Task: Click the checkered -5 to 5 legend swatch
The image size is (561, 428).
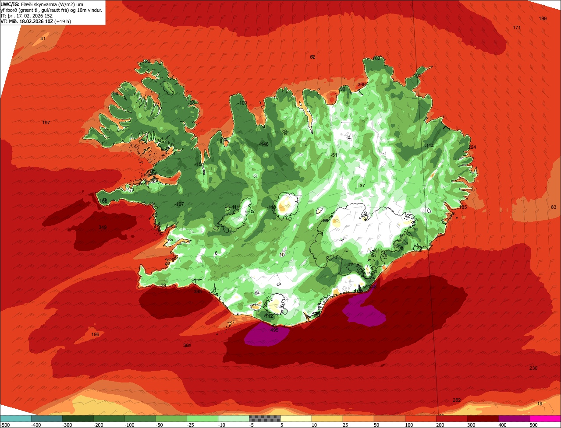Action: (265, 418)
